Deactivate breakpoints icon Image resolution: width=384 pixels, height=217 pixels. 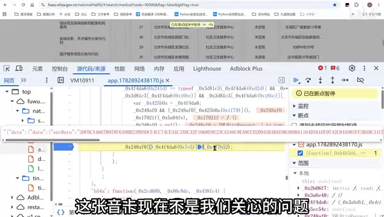(x=360, y=80)
